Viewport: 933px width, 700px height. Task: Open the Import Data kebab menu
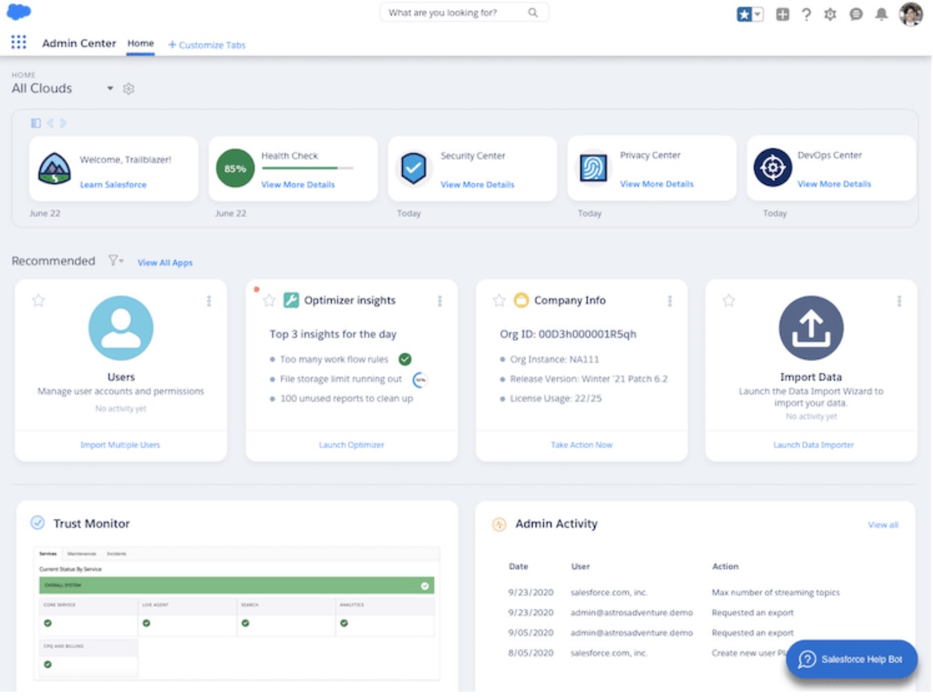pyautogui.click(x=899, y=301)
